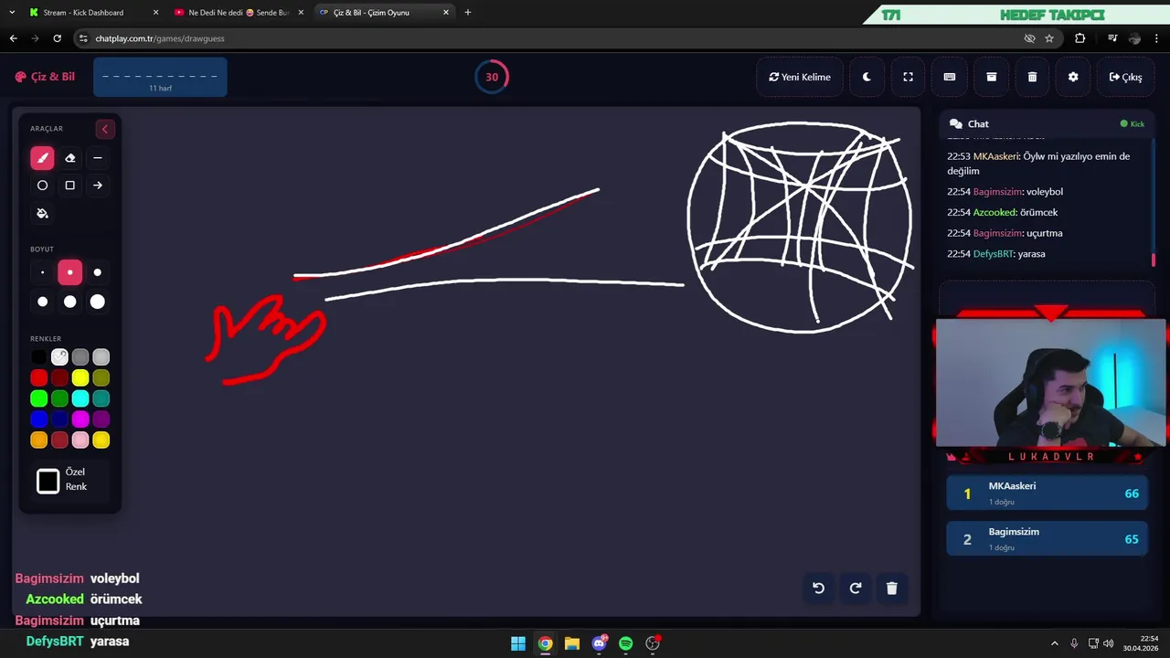Open the keyboard icon in top toolbar
Screen dimensions: 1170x658
click(950, 77)
